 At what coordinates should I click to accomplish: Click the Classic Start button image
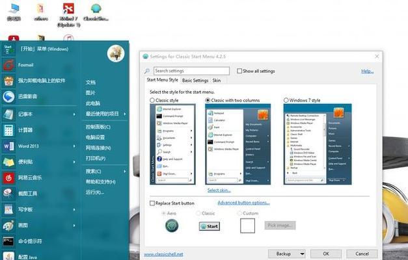click(x=210, y=226)
